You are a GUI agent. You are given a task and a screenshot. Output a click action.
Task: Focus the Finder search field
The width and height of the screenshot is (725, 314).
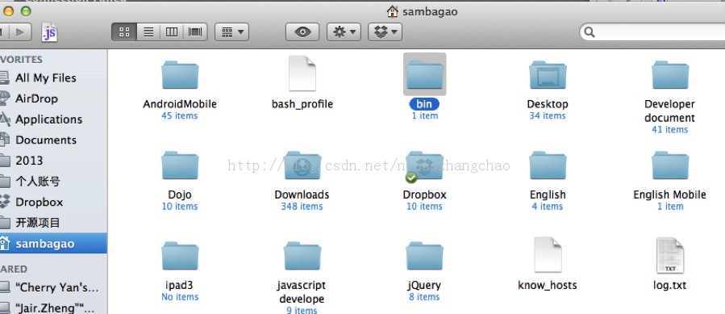653,32
